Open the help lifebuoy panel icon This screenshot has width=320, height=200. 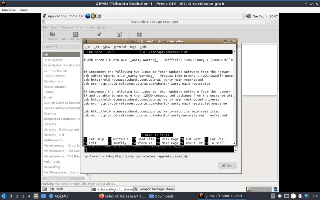99,16
